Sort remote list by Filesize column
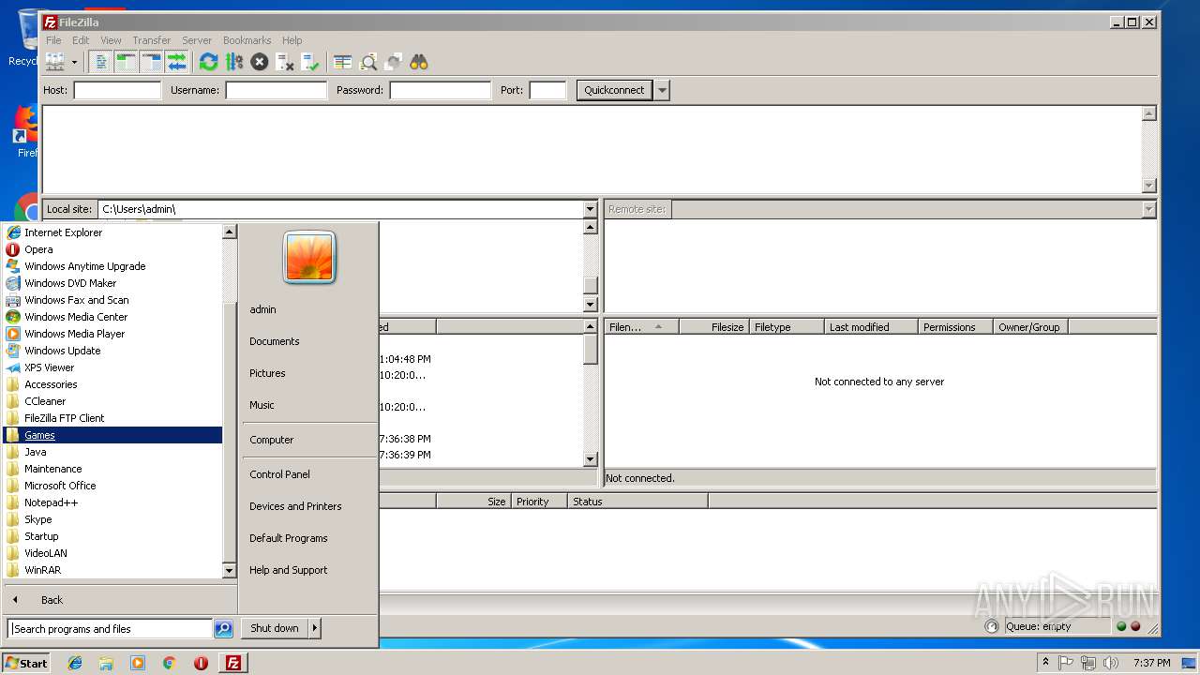 pos(714,327)
